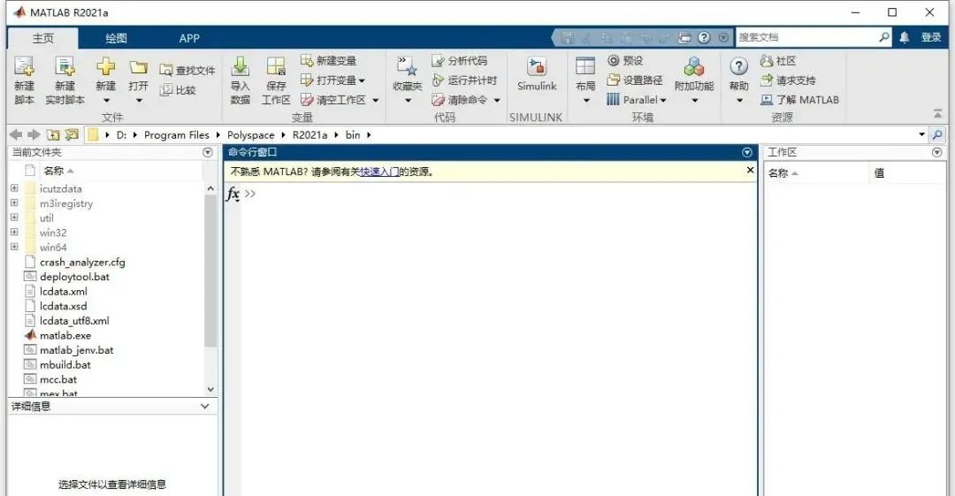955x496 pixels.
Task: Open the address bar history dropdown
Action: [x=921, y=134]
